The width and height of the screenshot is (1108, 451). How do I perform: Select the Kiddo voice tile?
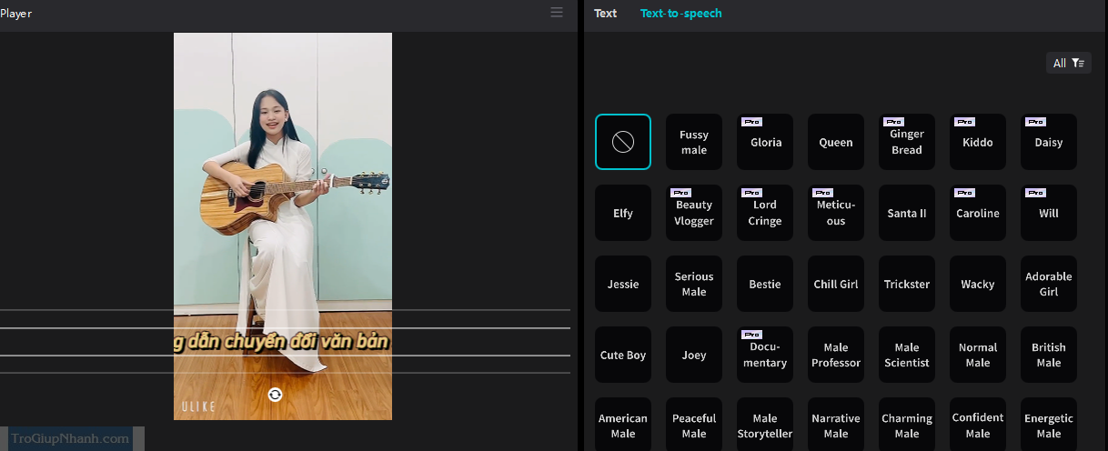click(x=978, y=142)
